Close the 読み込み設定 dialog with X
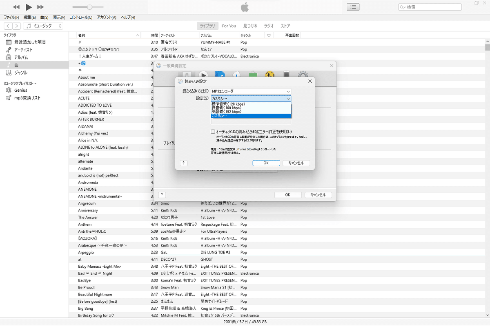 (310, 81)
